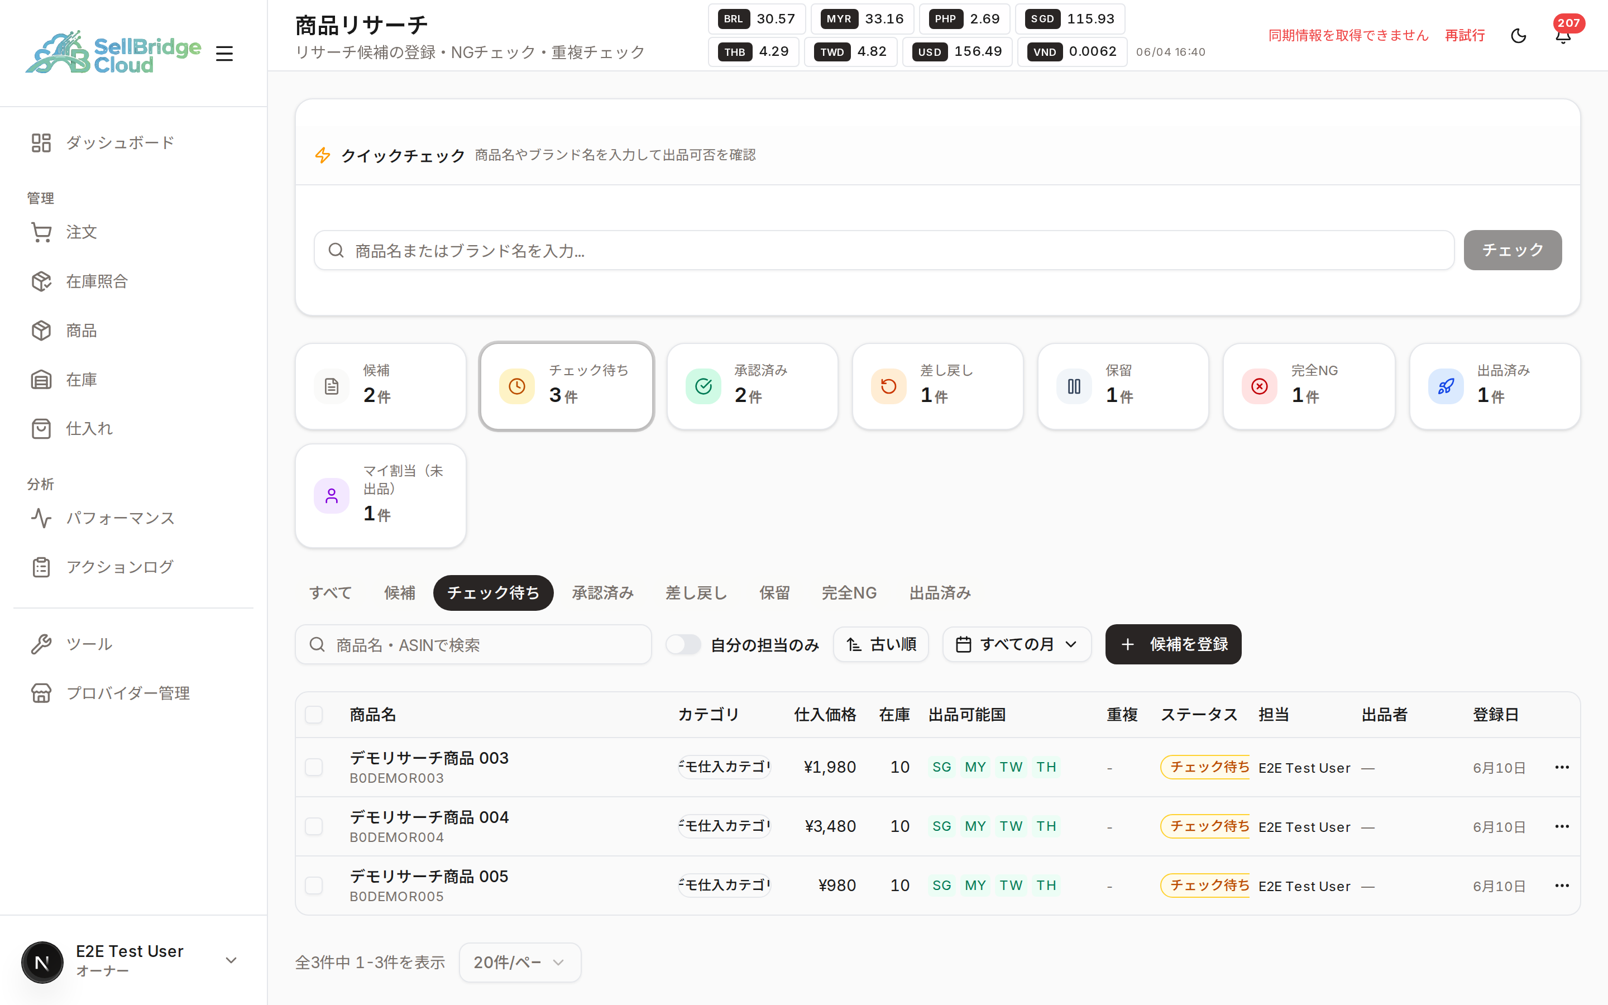Click the チェック button
This screenshot has width=1608, height=1005.
pos(1513,250)
